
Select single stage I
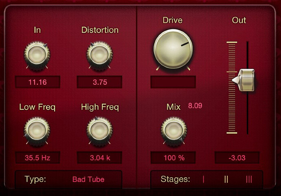[204, 179]
